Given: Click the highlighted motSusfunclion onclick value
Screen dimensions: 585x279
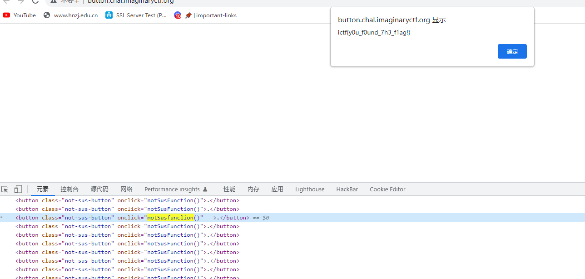Looking at the screenshot, I should point(170,218).
